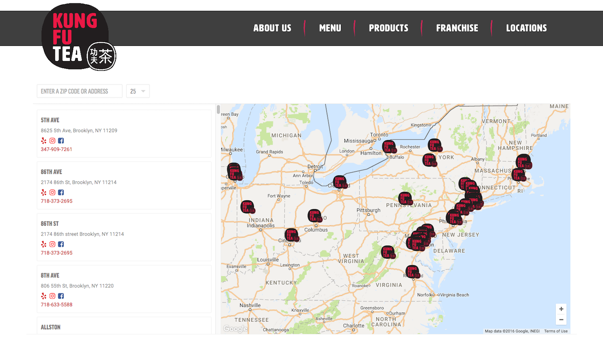Select the marker in western Virginia mountains

388,252
